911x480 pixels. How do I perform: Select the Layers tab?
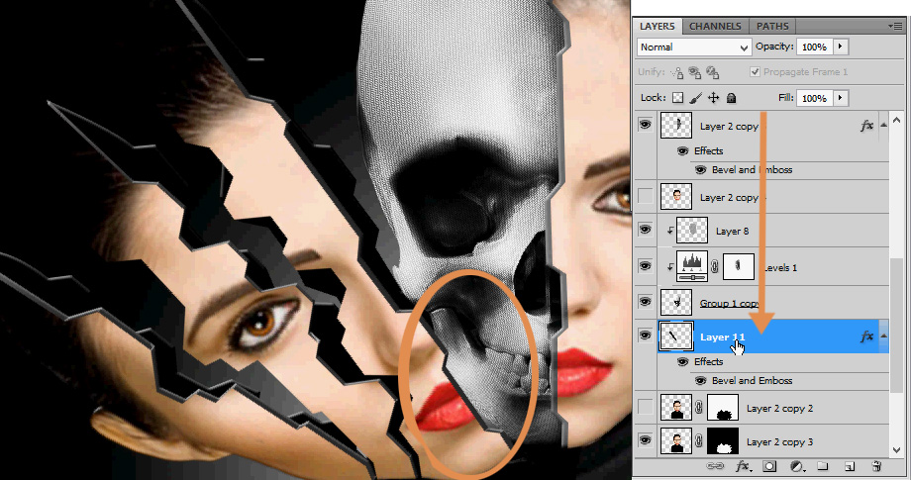point(658,26)
